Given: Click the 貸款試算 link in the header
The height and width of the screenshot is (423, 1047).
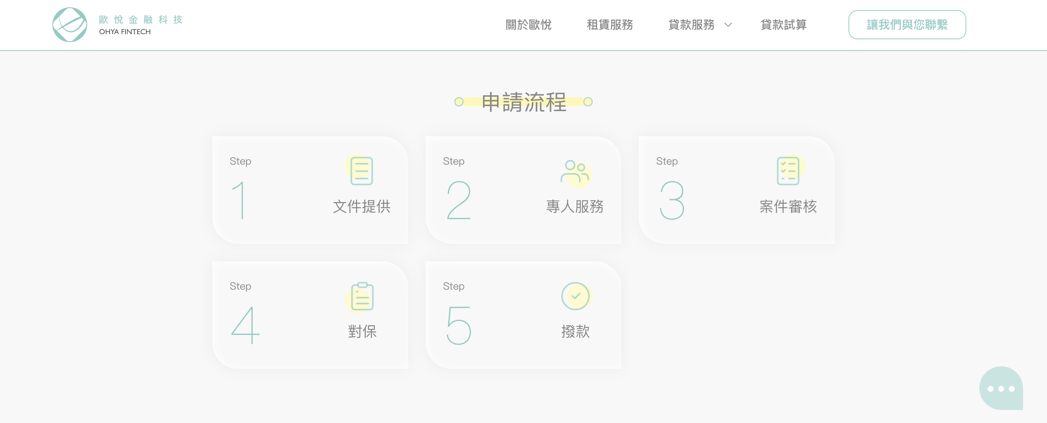Looking at the screenshot, I should click(x=784, y=25).
